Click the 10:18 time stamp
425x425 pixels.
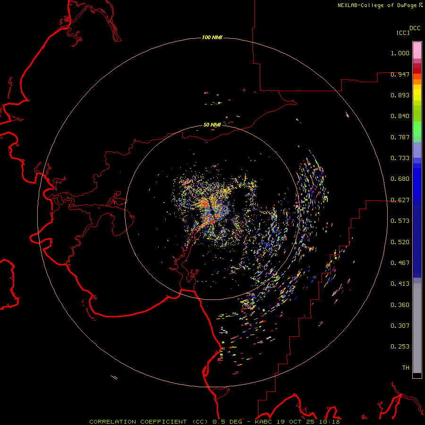tap(329, 422)
